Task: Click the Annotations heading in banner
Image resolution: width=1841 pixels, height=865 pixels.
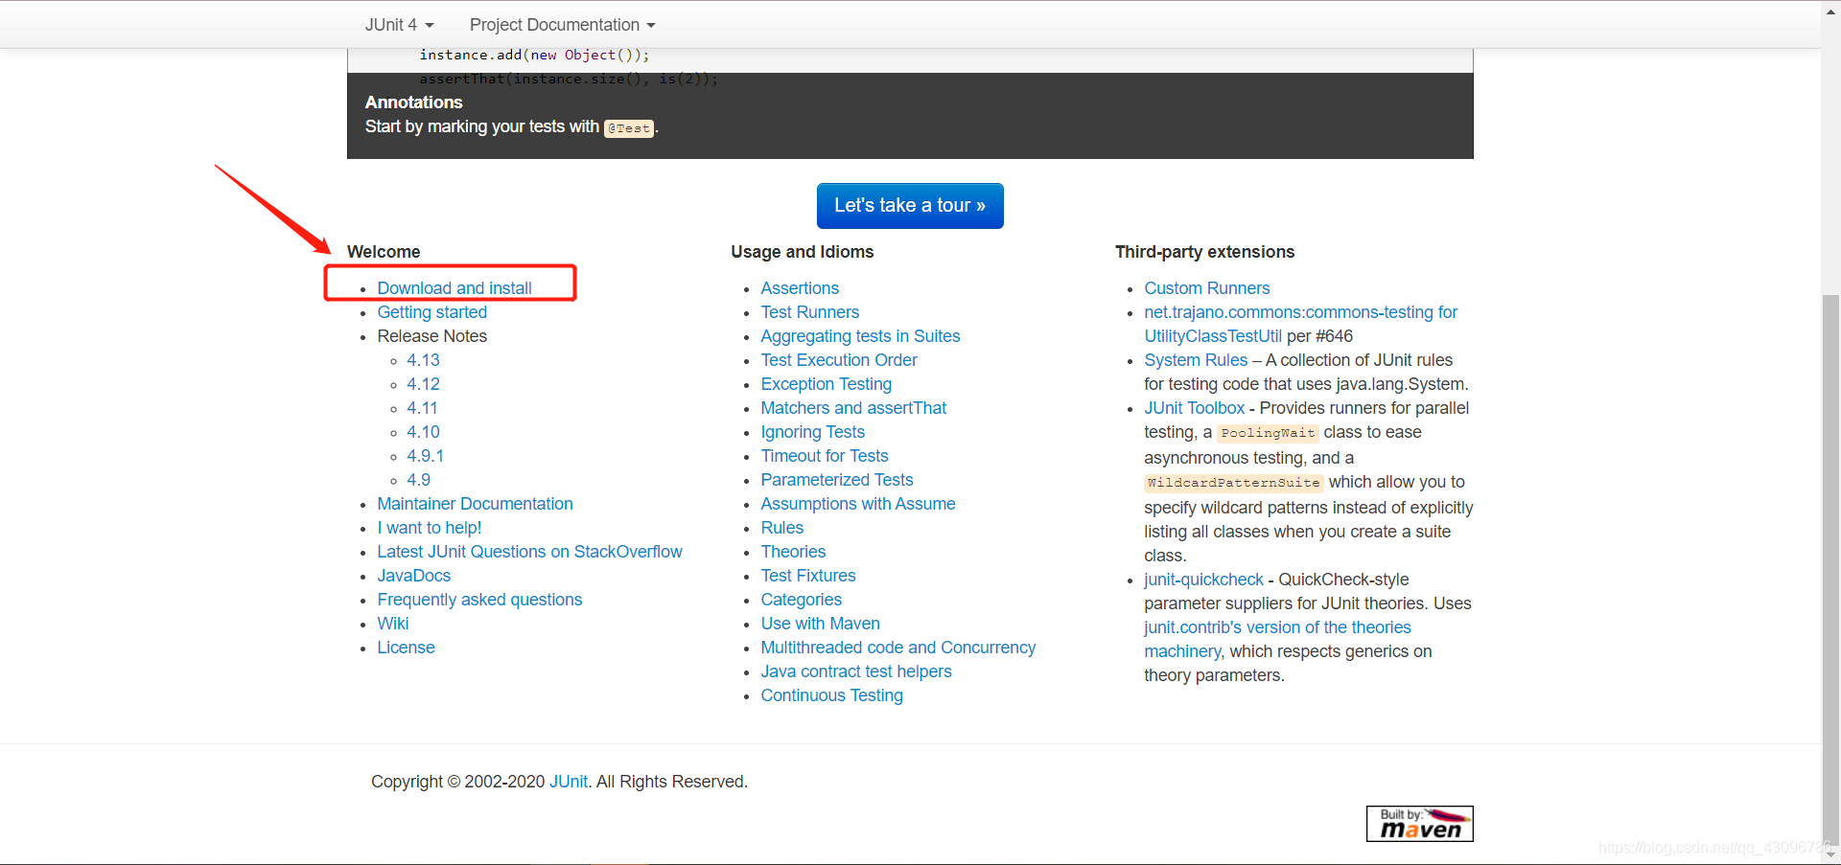Action: tap(413, 102)
